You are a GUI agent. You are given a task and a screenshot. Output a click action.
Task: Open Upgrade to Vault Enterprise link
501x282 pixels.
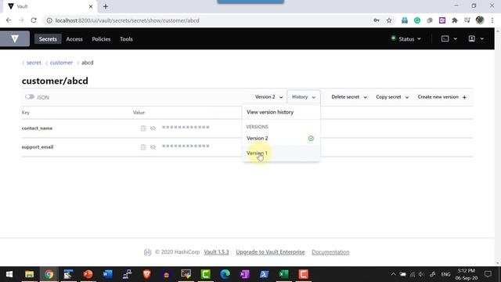click(x=270, y=252)
